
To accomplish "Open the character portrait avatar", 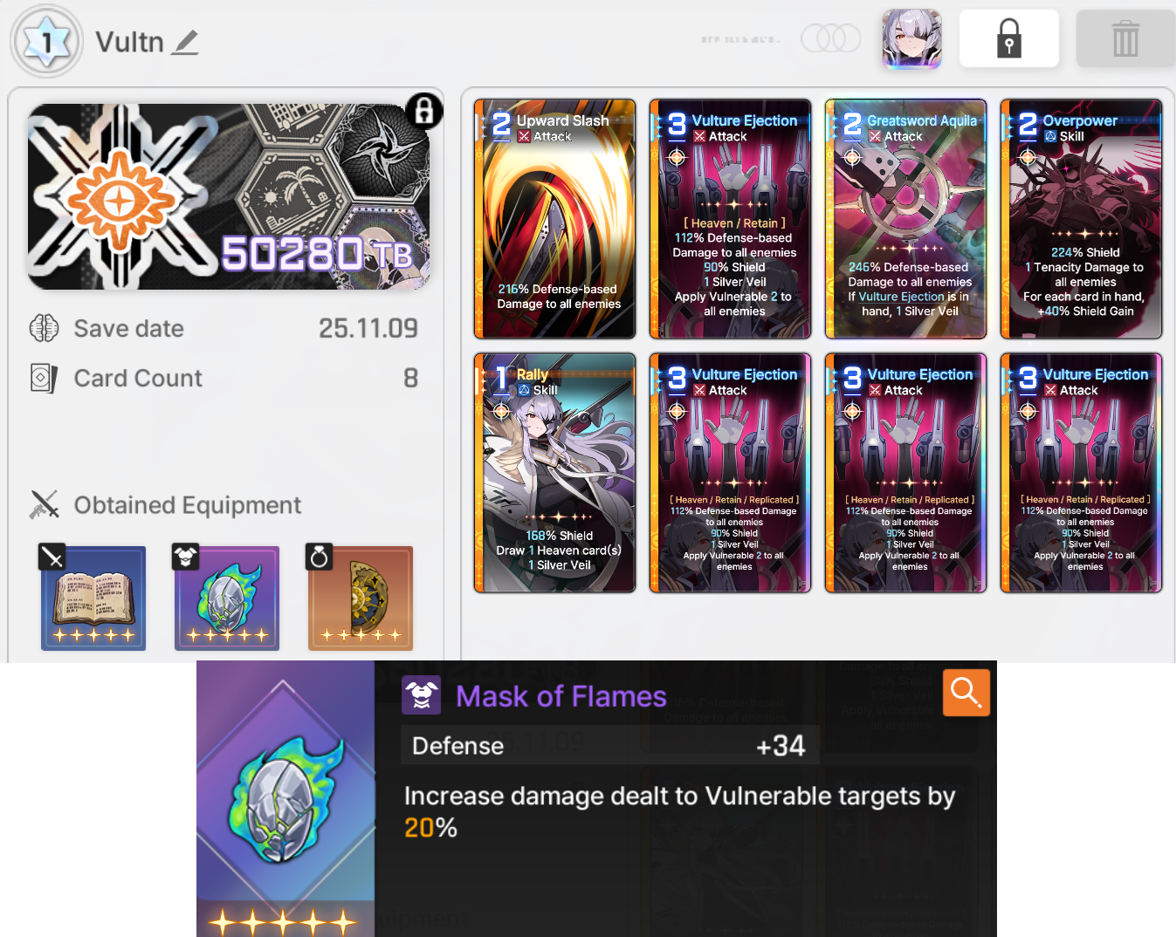I will pyautogui.click(x=911, y=38).
